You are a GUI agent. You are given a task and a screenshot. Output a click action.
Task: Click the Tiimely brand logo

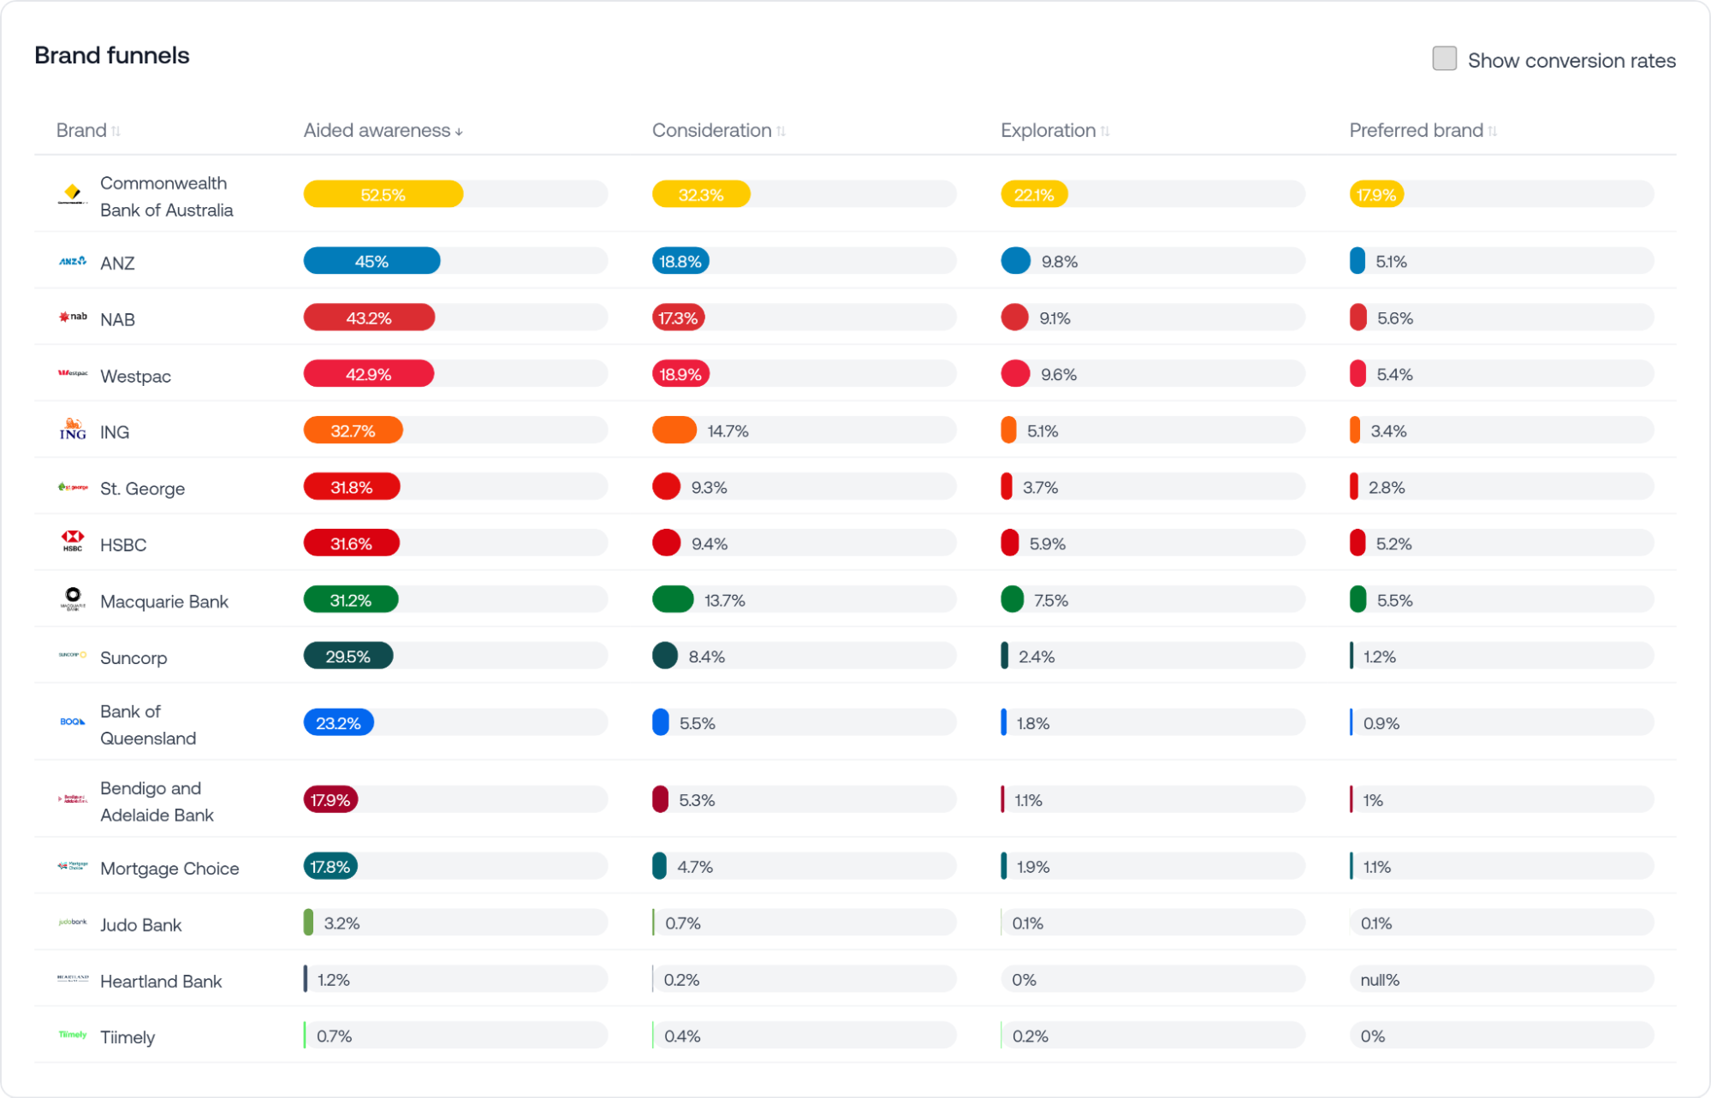click(x=72, y=1036)
